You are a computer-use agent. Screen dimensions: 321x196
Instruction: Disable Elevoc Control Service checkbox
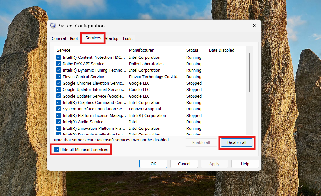point(59,77)
